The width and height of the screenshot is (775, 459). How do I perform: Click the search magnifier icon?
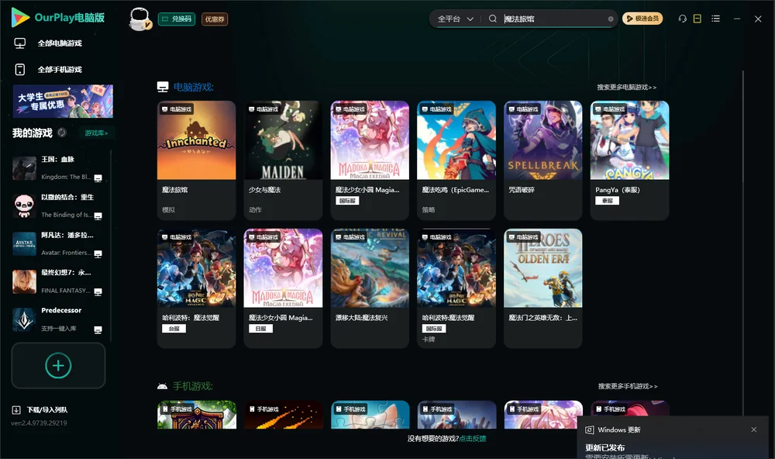click(493, 19)
